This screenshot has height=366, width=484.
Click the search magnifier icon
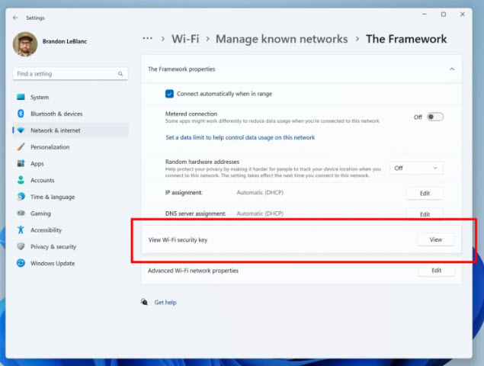coord(120,74)
